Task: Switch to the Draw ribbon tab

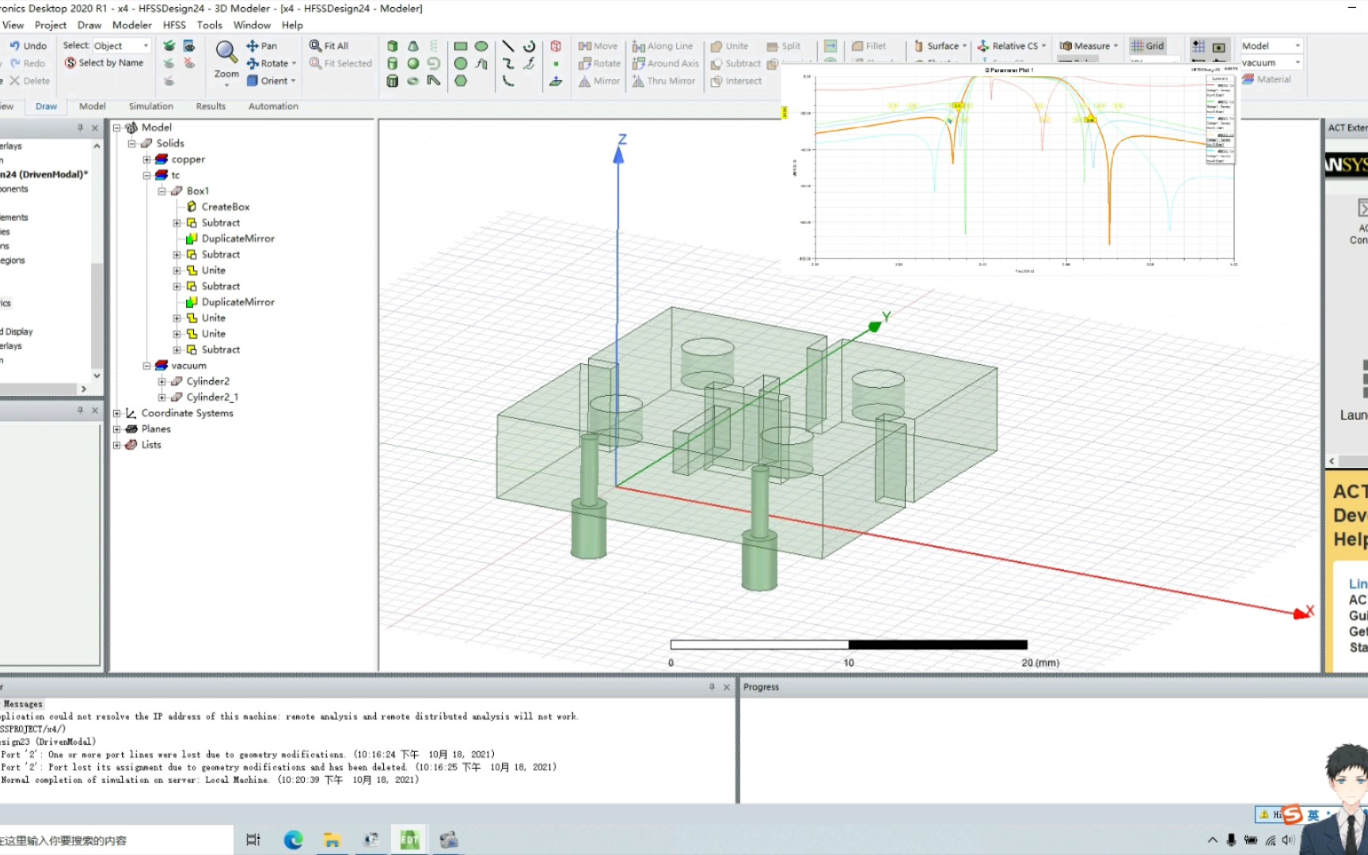Action: (46, 106)
